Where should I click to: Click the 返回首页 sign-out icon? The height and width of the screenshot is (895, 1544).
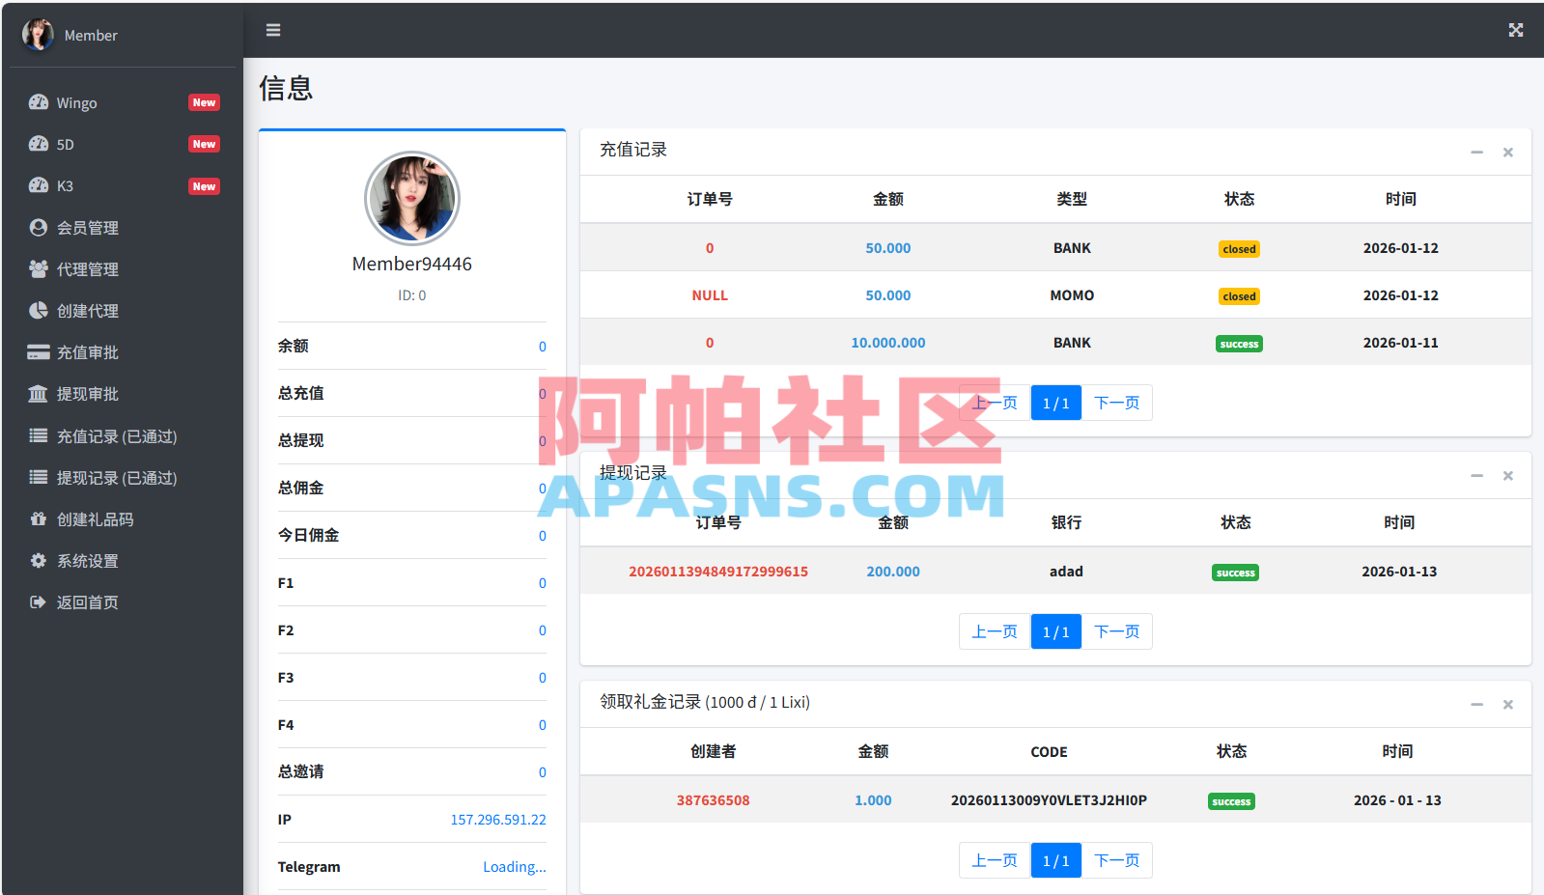[38, 601]
